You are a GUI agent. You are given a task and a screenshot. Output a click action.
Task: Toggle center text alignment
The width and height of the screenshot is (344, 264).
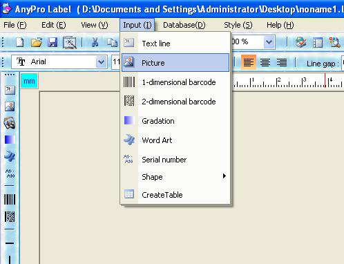click(x=265, y=62)
